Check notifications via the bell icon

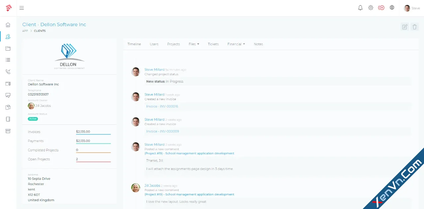(360, 8)
